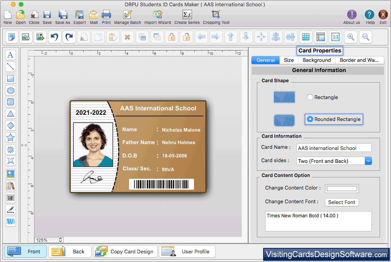Image resolution: width=391 pixels, height=262 pixels.
Task: Zoom in on the canvas
Action: click(351, 37)
